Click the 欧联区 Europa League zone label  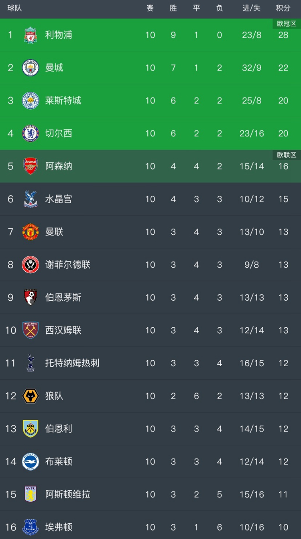(x=286, y=155)
